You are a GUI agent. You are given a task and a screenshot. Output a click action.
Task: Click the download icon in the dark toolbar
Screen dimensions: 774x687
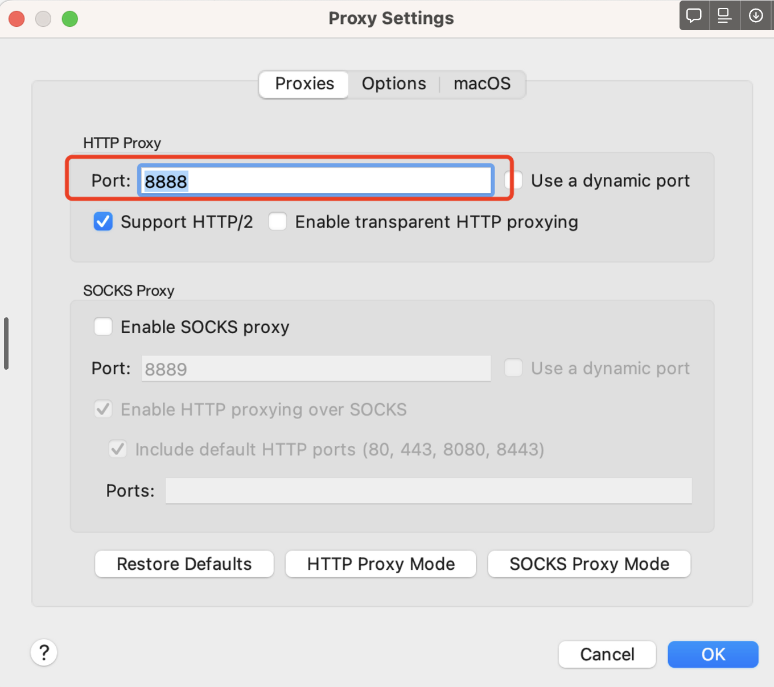756,15
